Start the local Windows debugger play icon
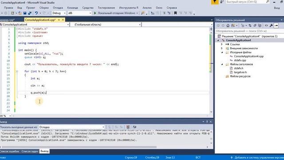The height and width of the screenshot is (160, 284). click(95, 13)
